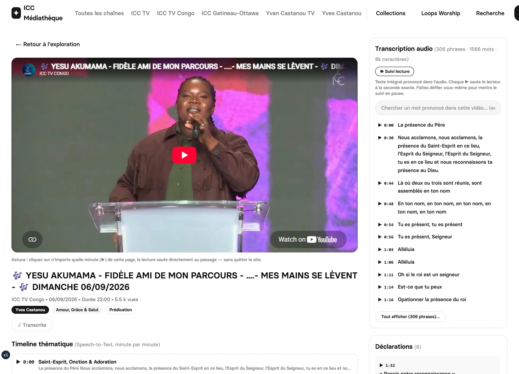
Task: Open ICC Gatineau-Ottawa channel
Action: click(x=230, y=13)
